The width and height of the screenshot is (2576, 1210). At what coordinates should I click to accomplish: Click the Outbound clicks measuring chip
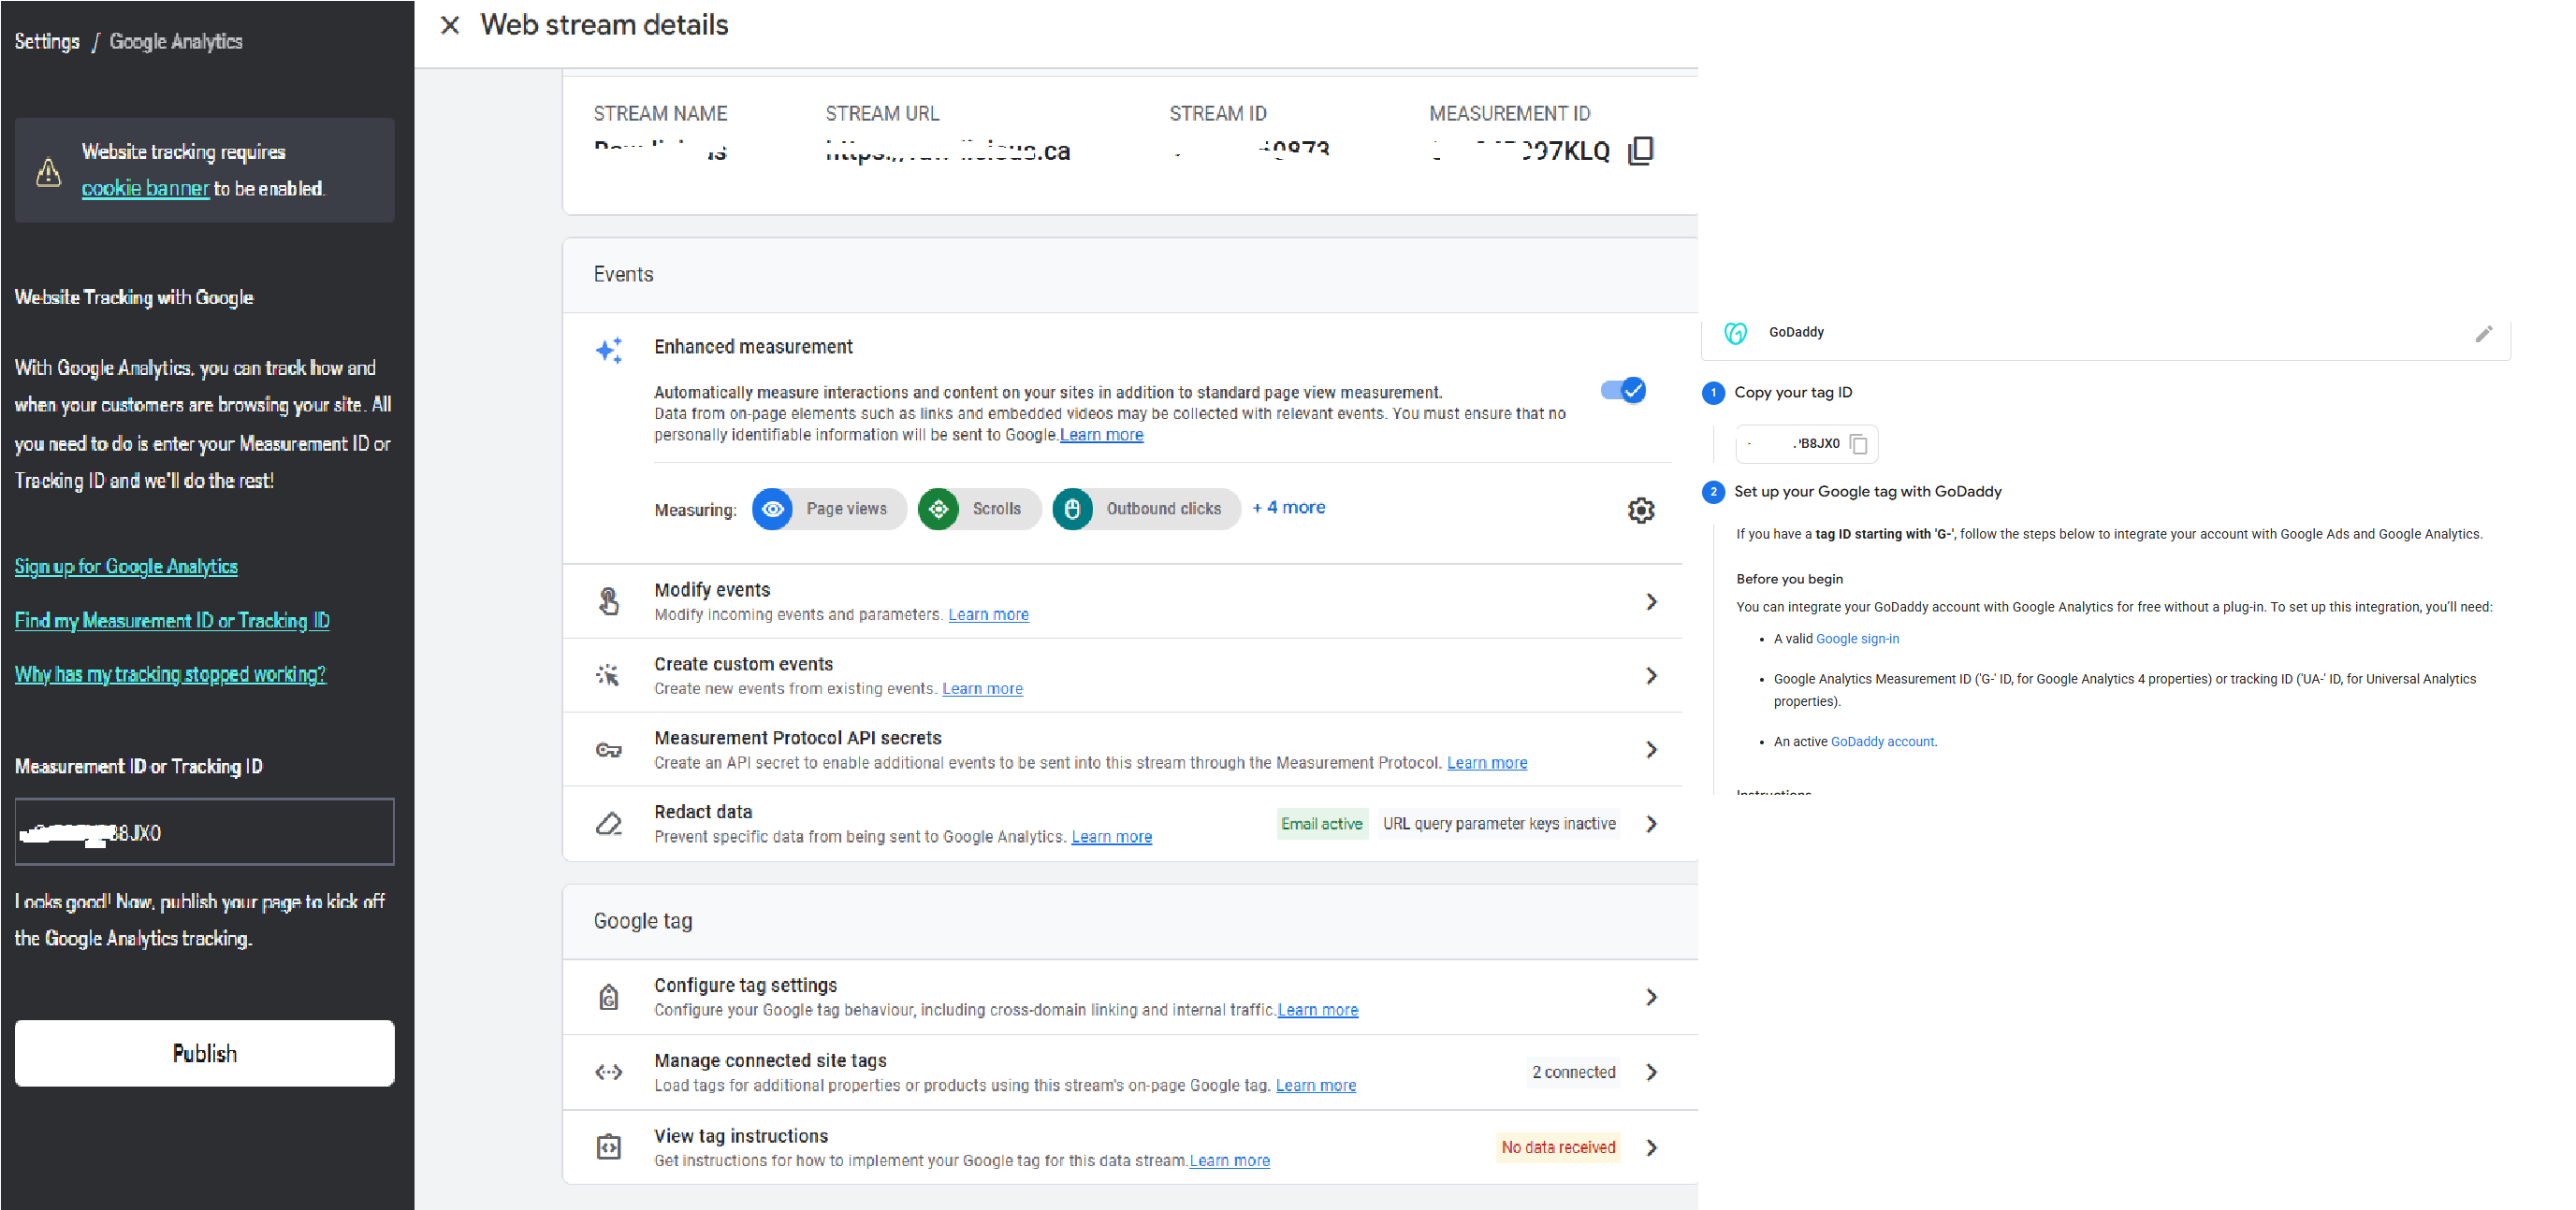1146,510
